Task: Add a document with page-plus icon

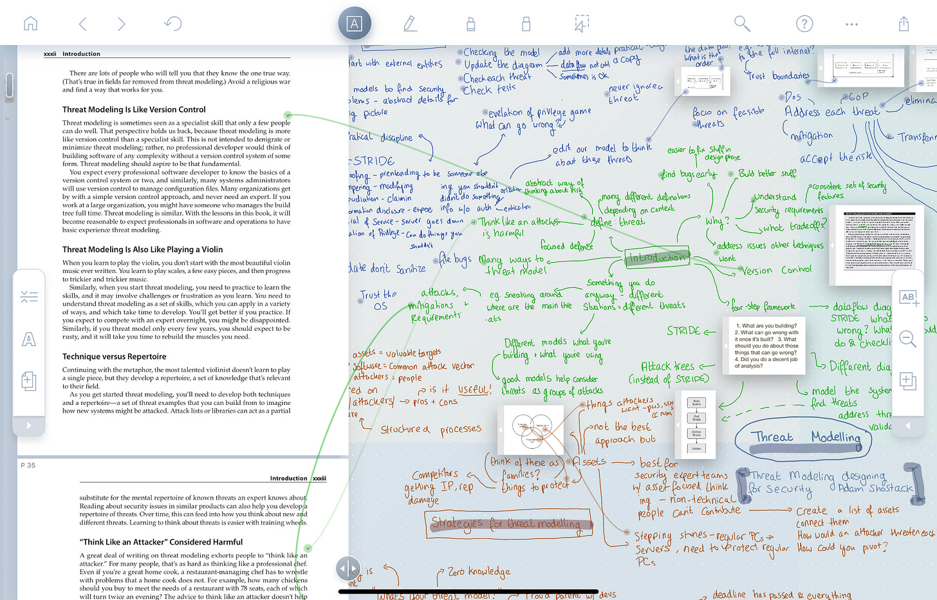Action: point(29,381)
